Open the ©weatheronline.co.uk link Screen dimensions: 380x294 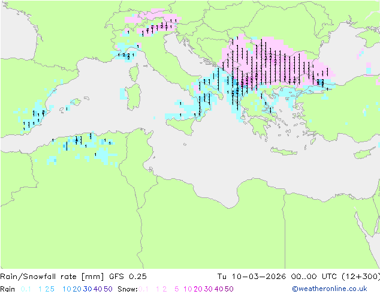point(330,289)
